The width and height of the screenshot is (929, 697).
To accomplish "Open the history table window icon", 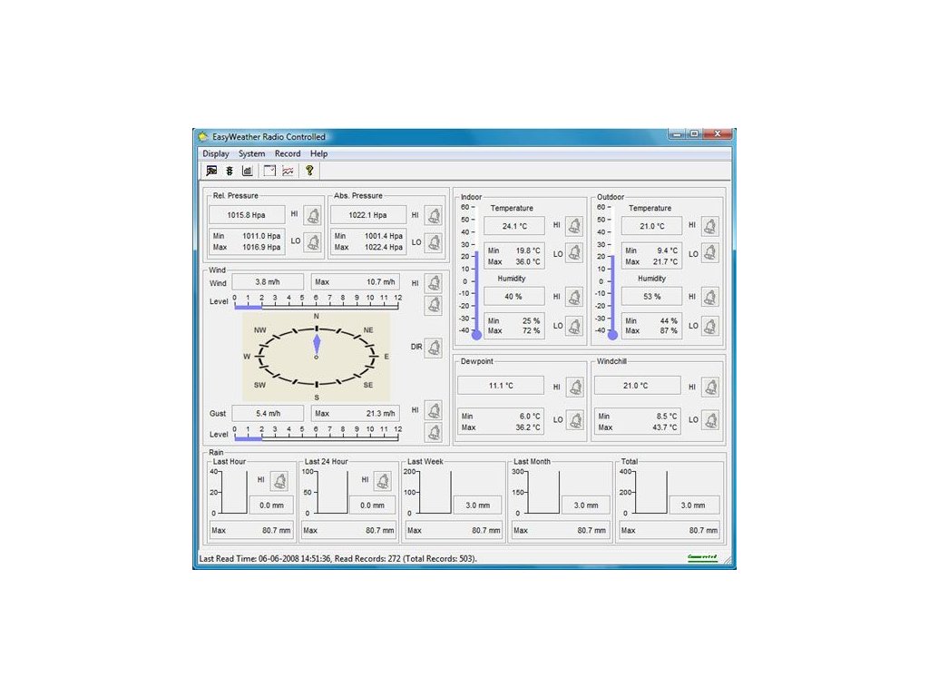I will click(x=269, y=170).
